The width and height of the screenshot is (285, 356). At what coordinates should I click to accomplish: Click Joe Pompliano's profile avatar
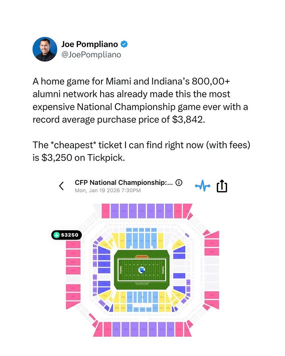point(44,49)
